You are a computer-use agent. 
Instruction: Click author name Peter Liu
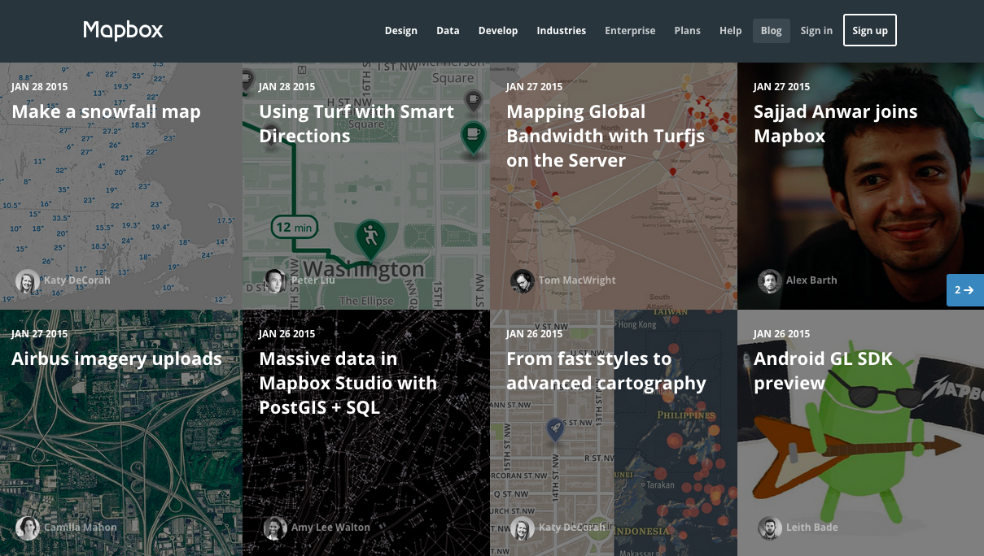[313, 280]
